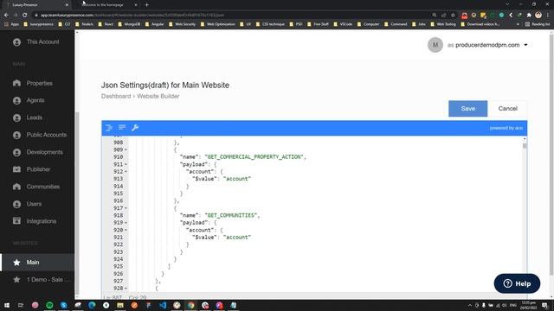This screenshot has width=554, height=311.
Task: Switch to the Luxury Presence browser tab
Action: point(37,5)
